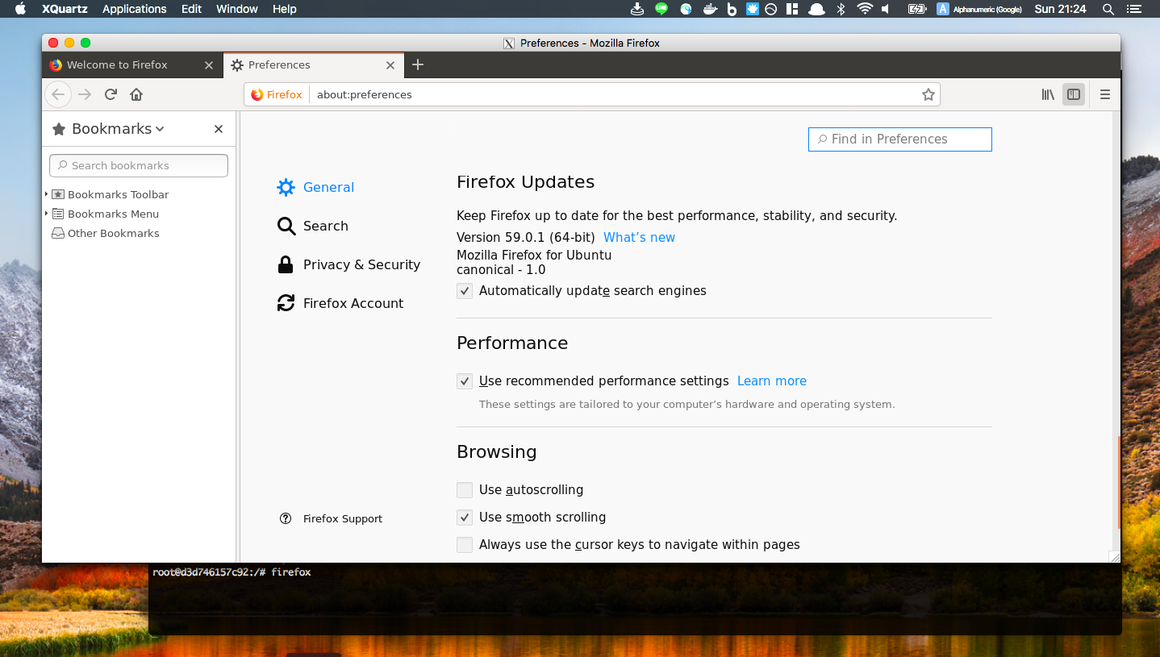The height and width of the screenshot is (657, 1160).
Task: Click inside the Find in Preferences field
Action: 899,139
